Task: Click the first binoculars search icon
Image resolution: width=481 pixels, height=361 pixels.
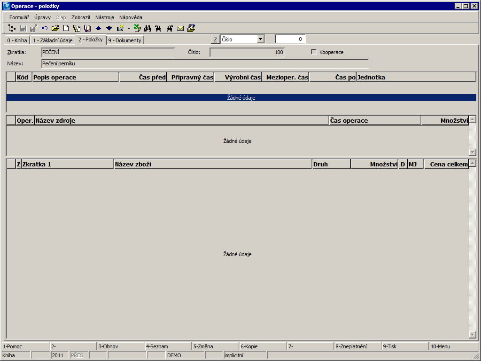Action: tap(147, 28)
